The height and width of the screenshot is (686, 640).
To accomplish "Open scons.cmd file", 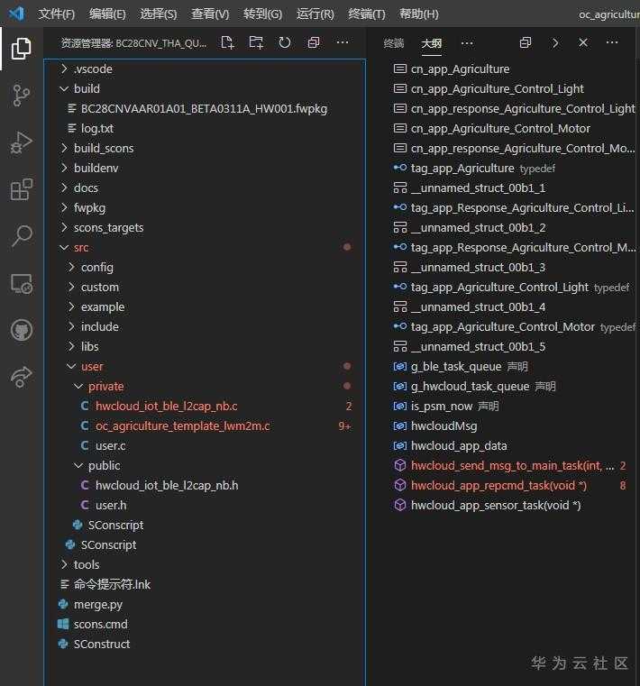I will pos(206,625).
